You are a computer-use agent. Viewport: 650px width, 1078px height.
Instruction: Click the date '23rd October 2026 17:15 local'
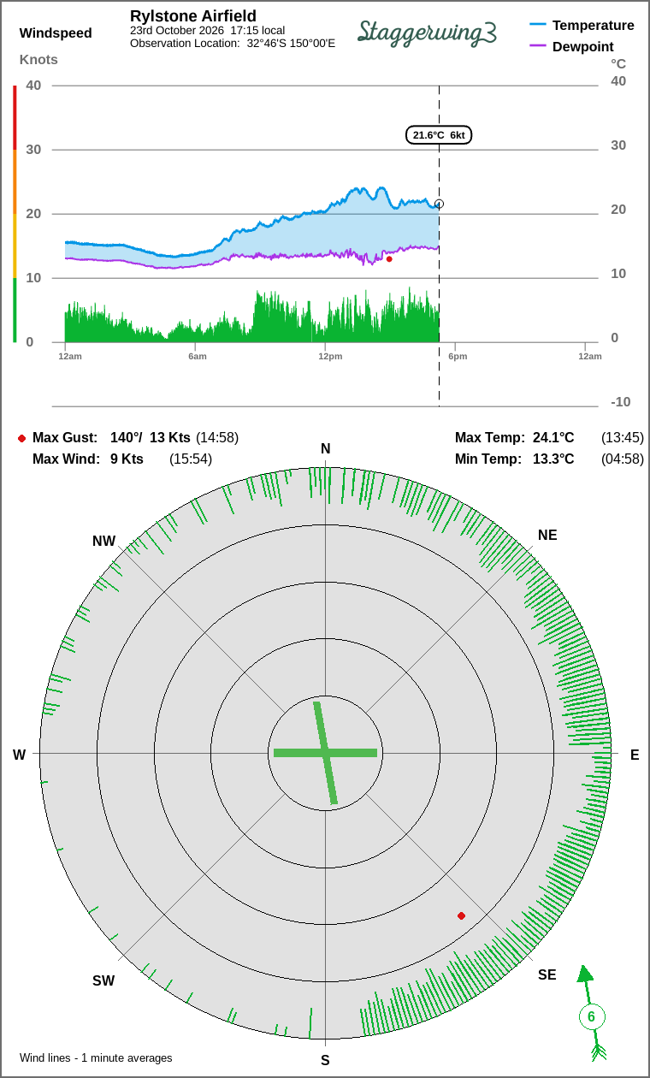208,30
